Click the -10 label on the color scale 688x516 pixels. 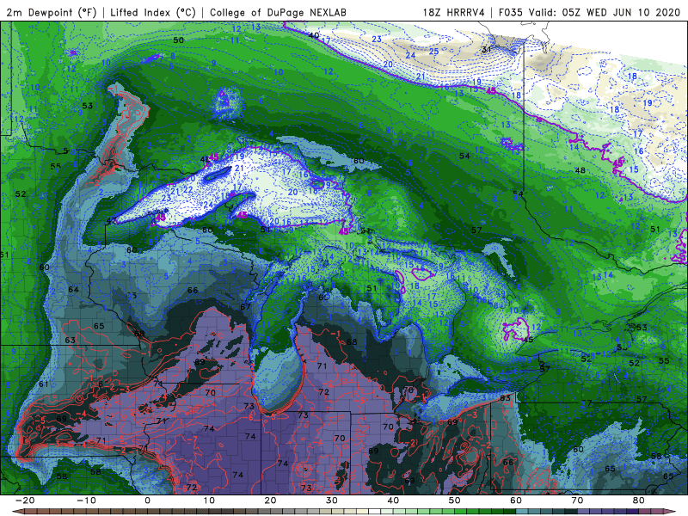(x=86, y=501)
